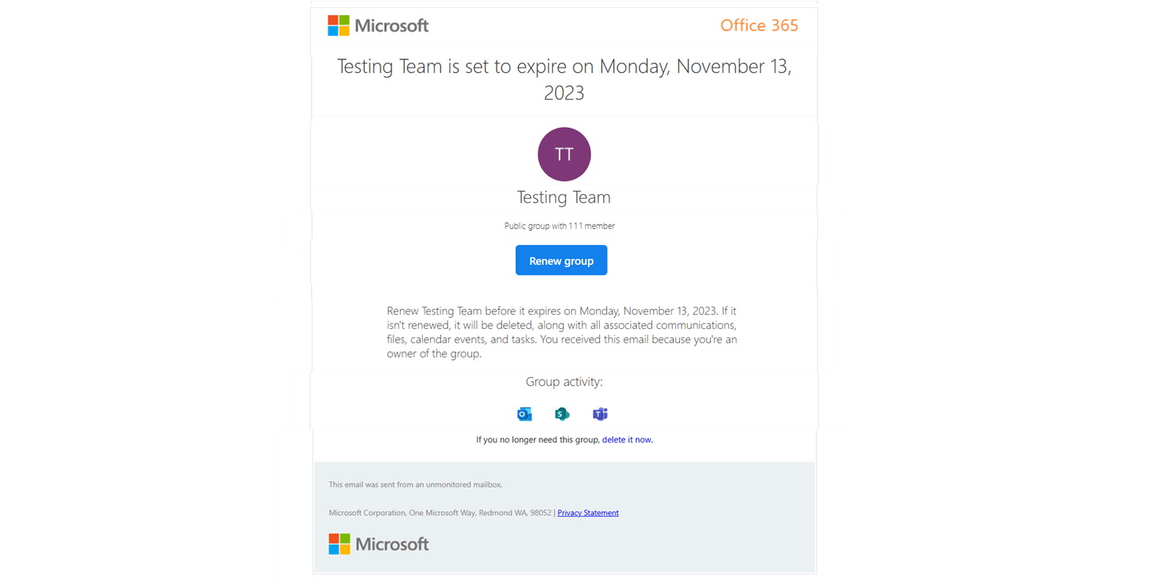Screen dimensions: 1160x581
Task: Select the purple TT group avatar
Action: click(564, 154)
